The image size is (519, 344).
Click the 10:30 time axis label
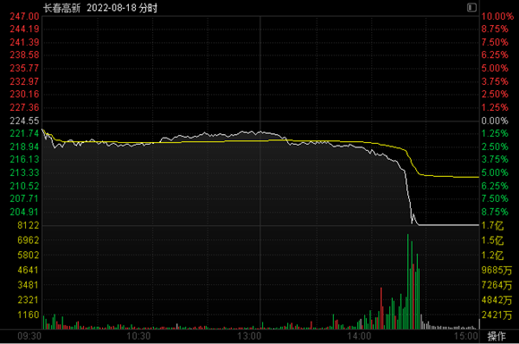click(139, 336)
